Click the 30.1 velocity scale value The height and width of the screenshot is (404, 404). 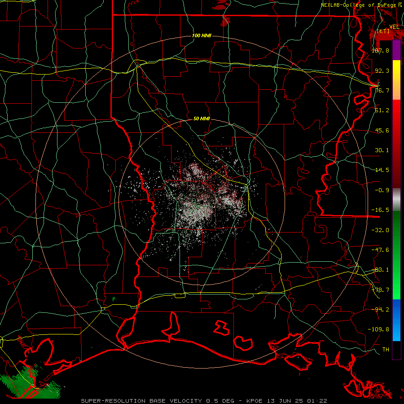(382, 150)
